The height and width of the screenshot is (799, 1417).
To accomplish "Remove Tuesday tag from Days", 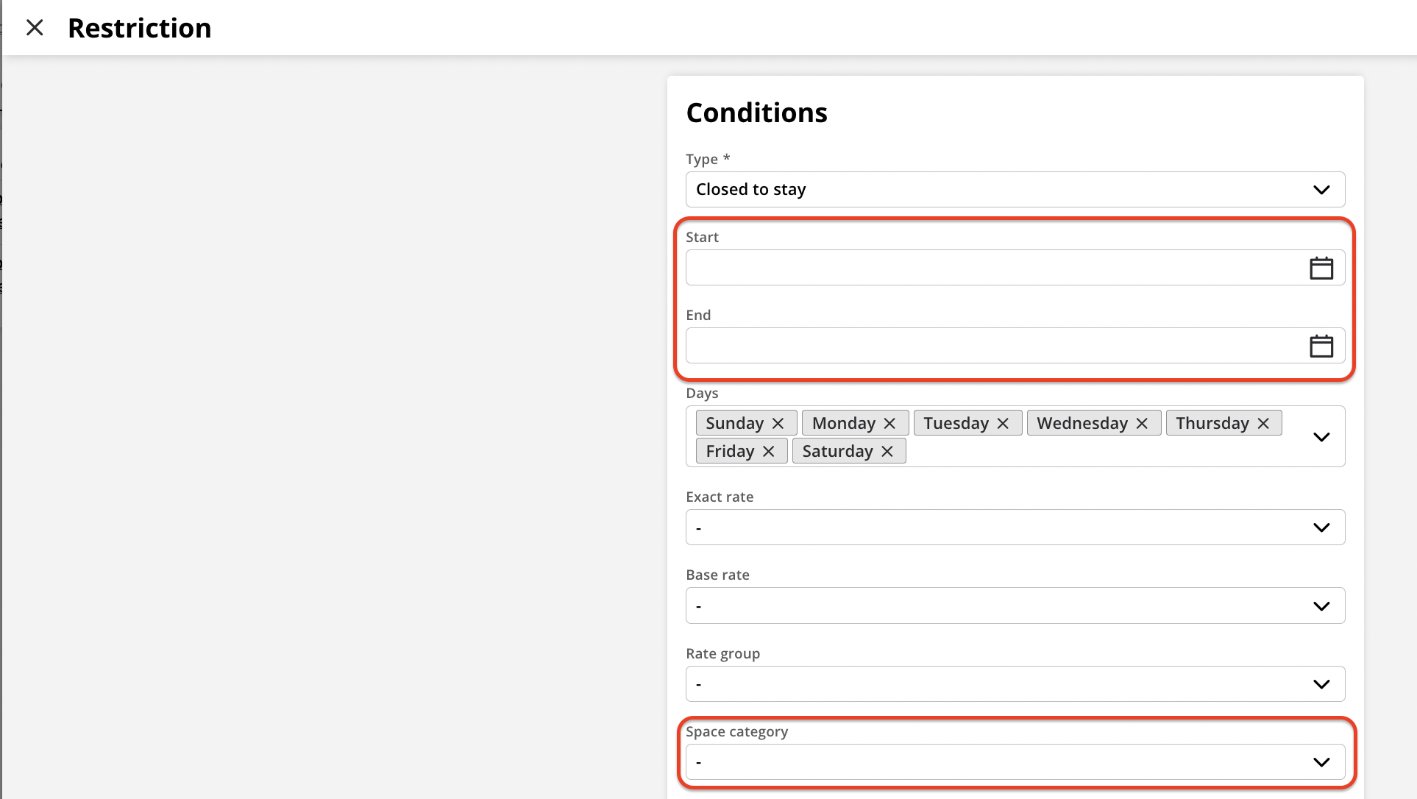I will coord(1003,424).
